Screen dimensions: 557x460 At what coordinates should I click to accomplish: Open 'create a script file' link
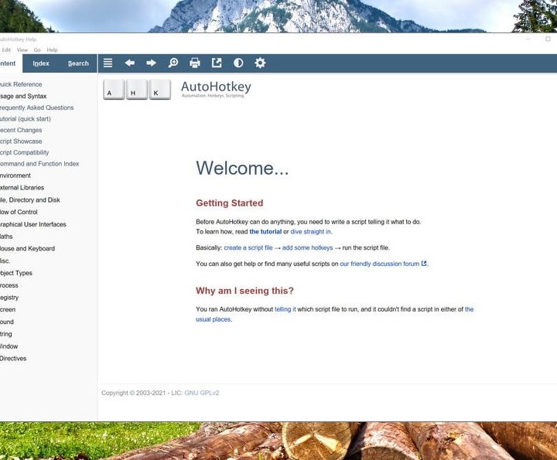point(248,247)
